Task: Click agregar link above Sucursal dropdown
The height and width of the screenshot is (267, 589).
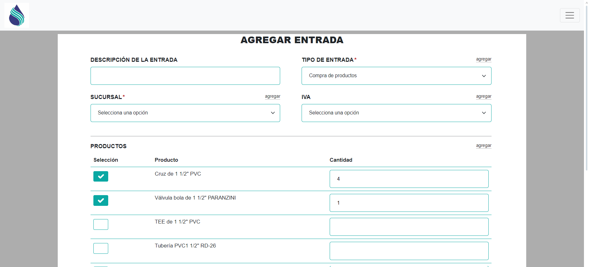Action: (x=272, y=96)
